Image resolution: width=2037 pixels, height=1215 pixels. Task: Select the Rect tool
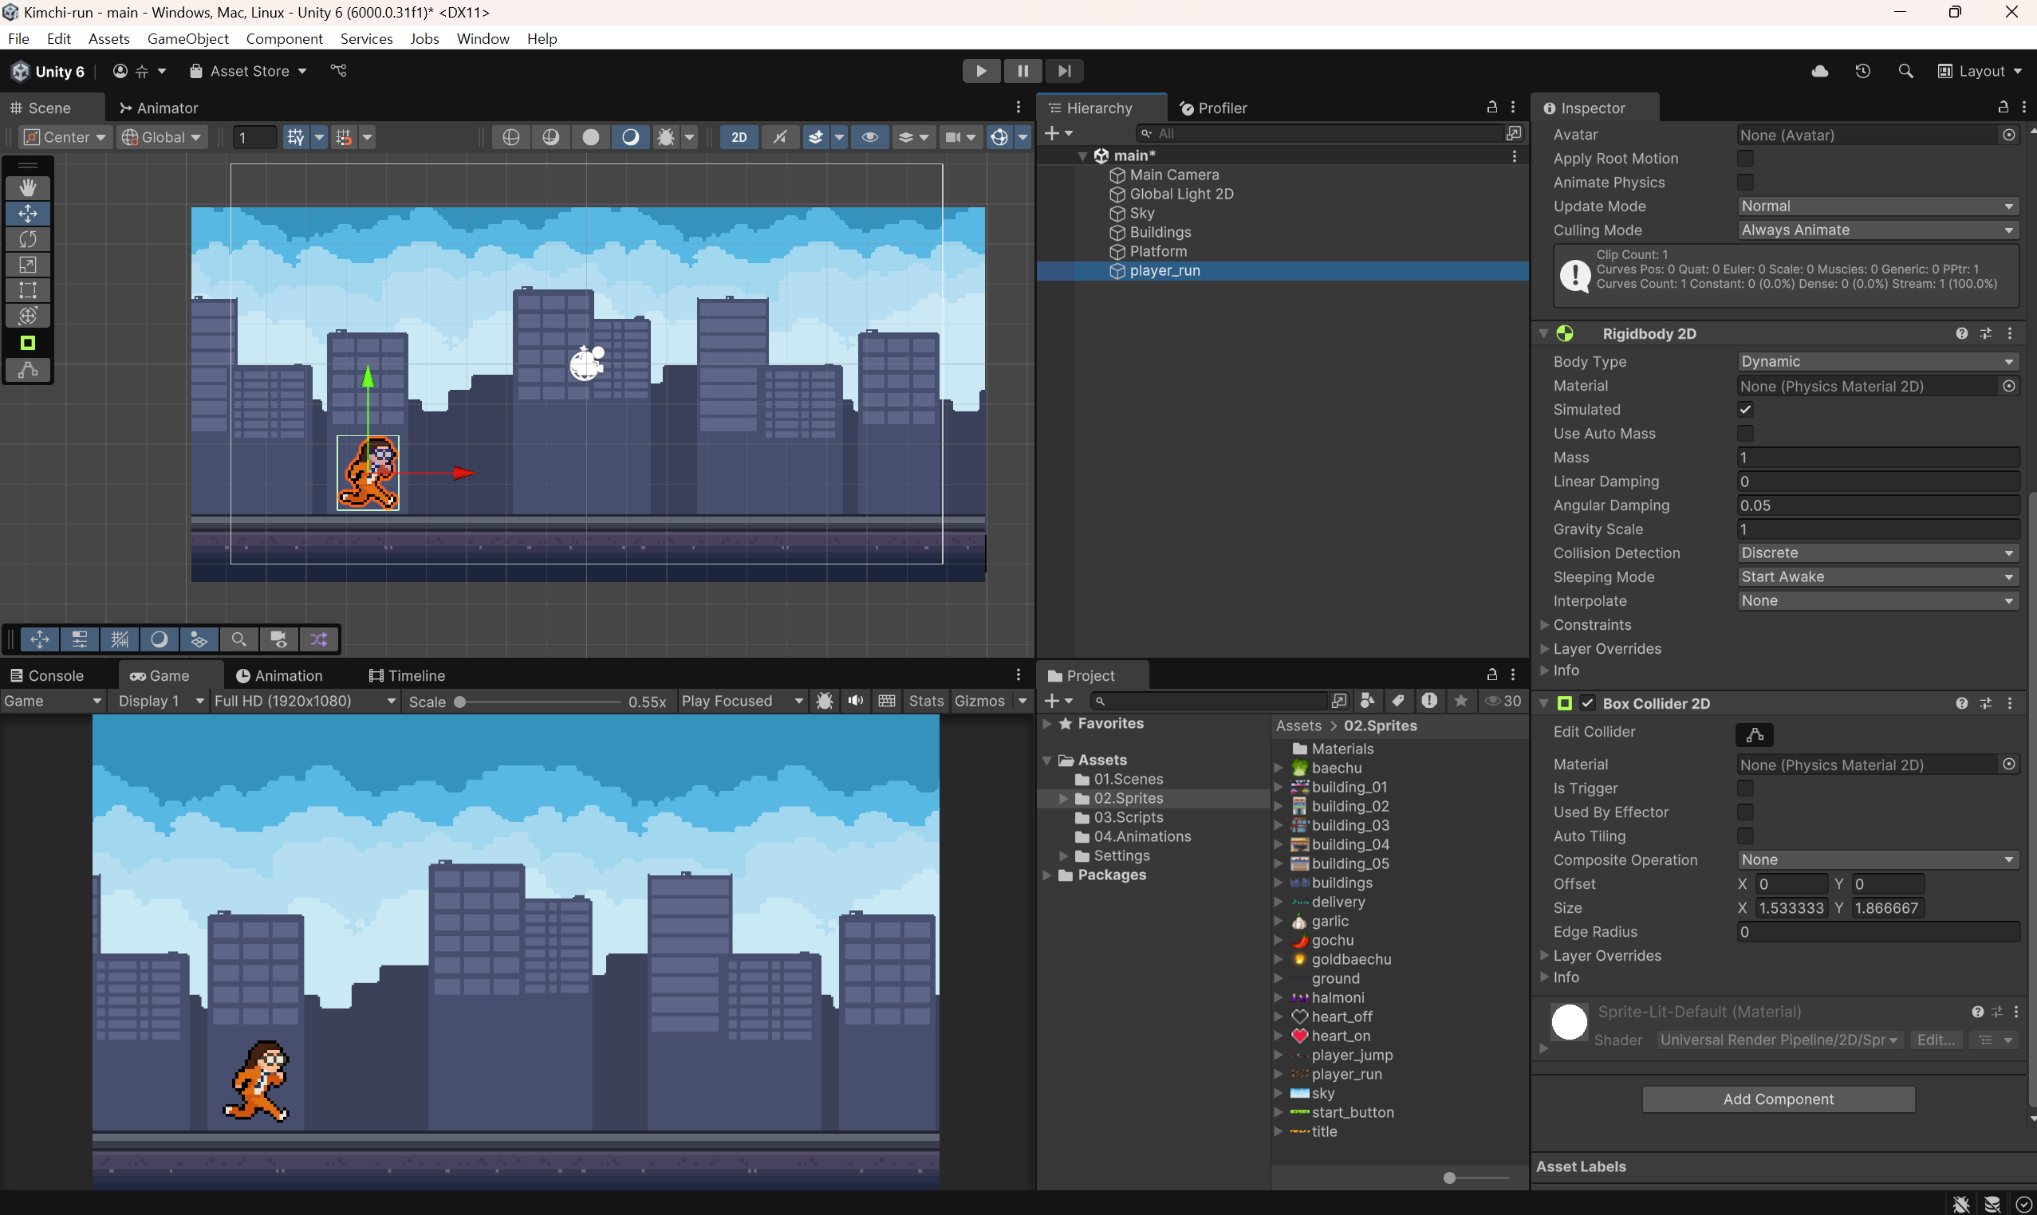(x=28, y=291)
